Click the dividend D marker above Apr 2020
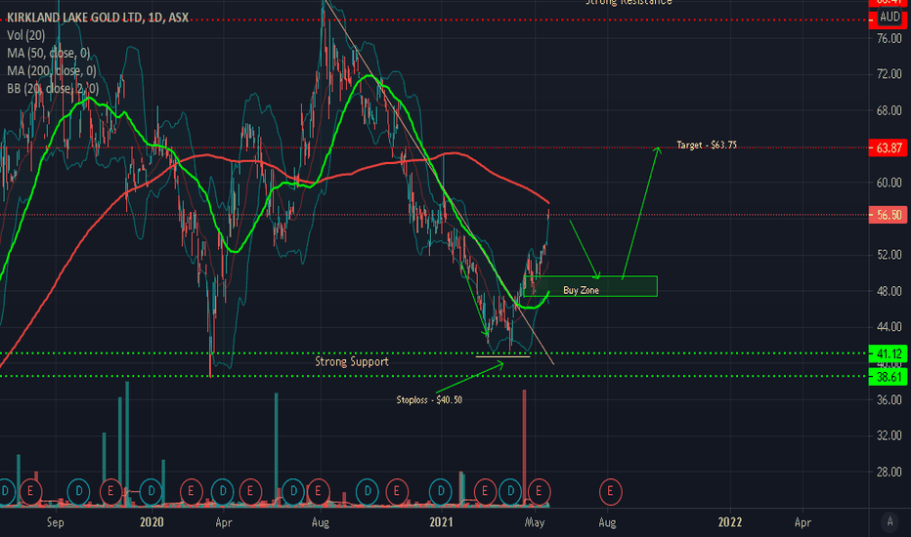This screenshot has height=537, width=911. (223, 492)
